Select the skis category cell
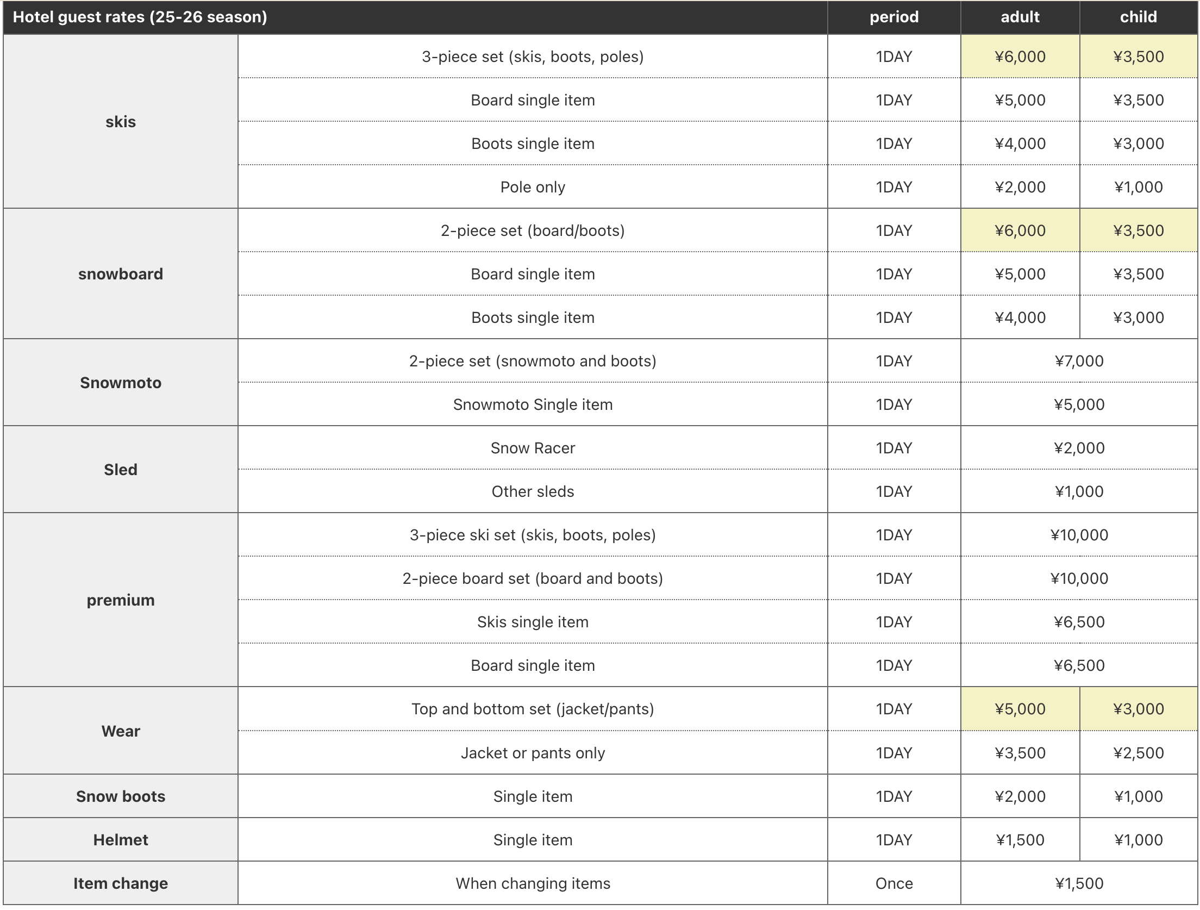1200x910 pixels. click(x=121, y=122)
